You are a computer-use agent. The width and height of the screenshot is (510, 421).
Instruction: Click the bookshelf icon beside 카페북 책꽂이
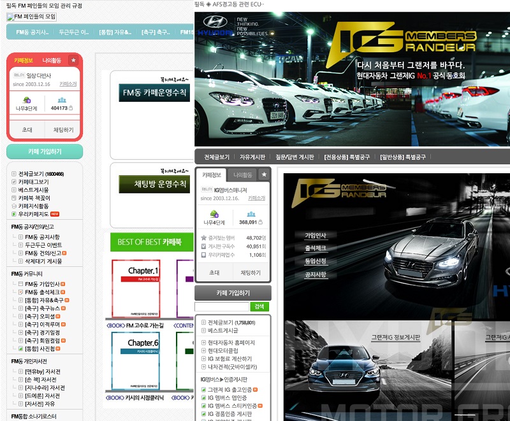[13, 198]
